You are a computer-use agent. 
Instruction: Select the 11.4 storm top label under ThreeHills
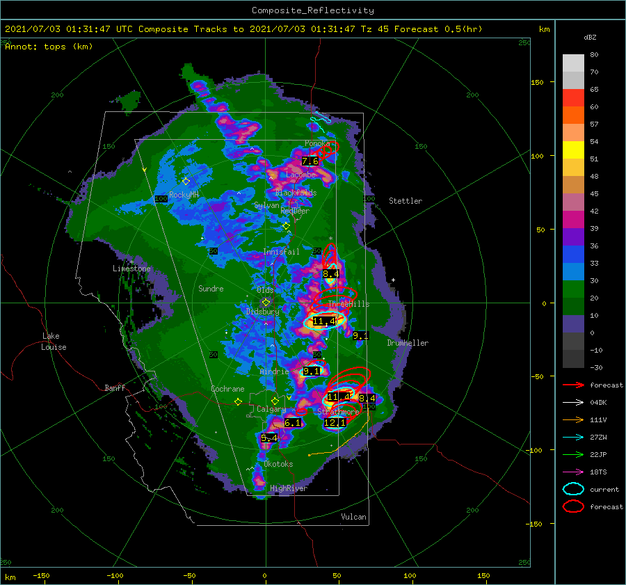[323, 321]
